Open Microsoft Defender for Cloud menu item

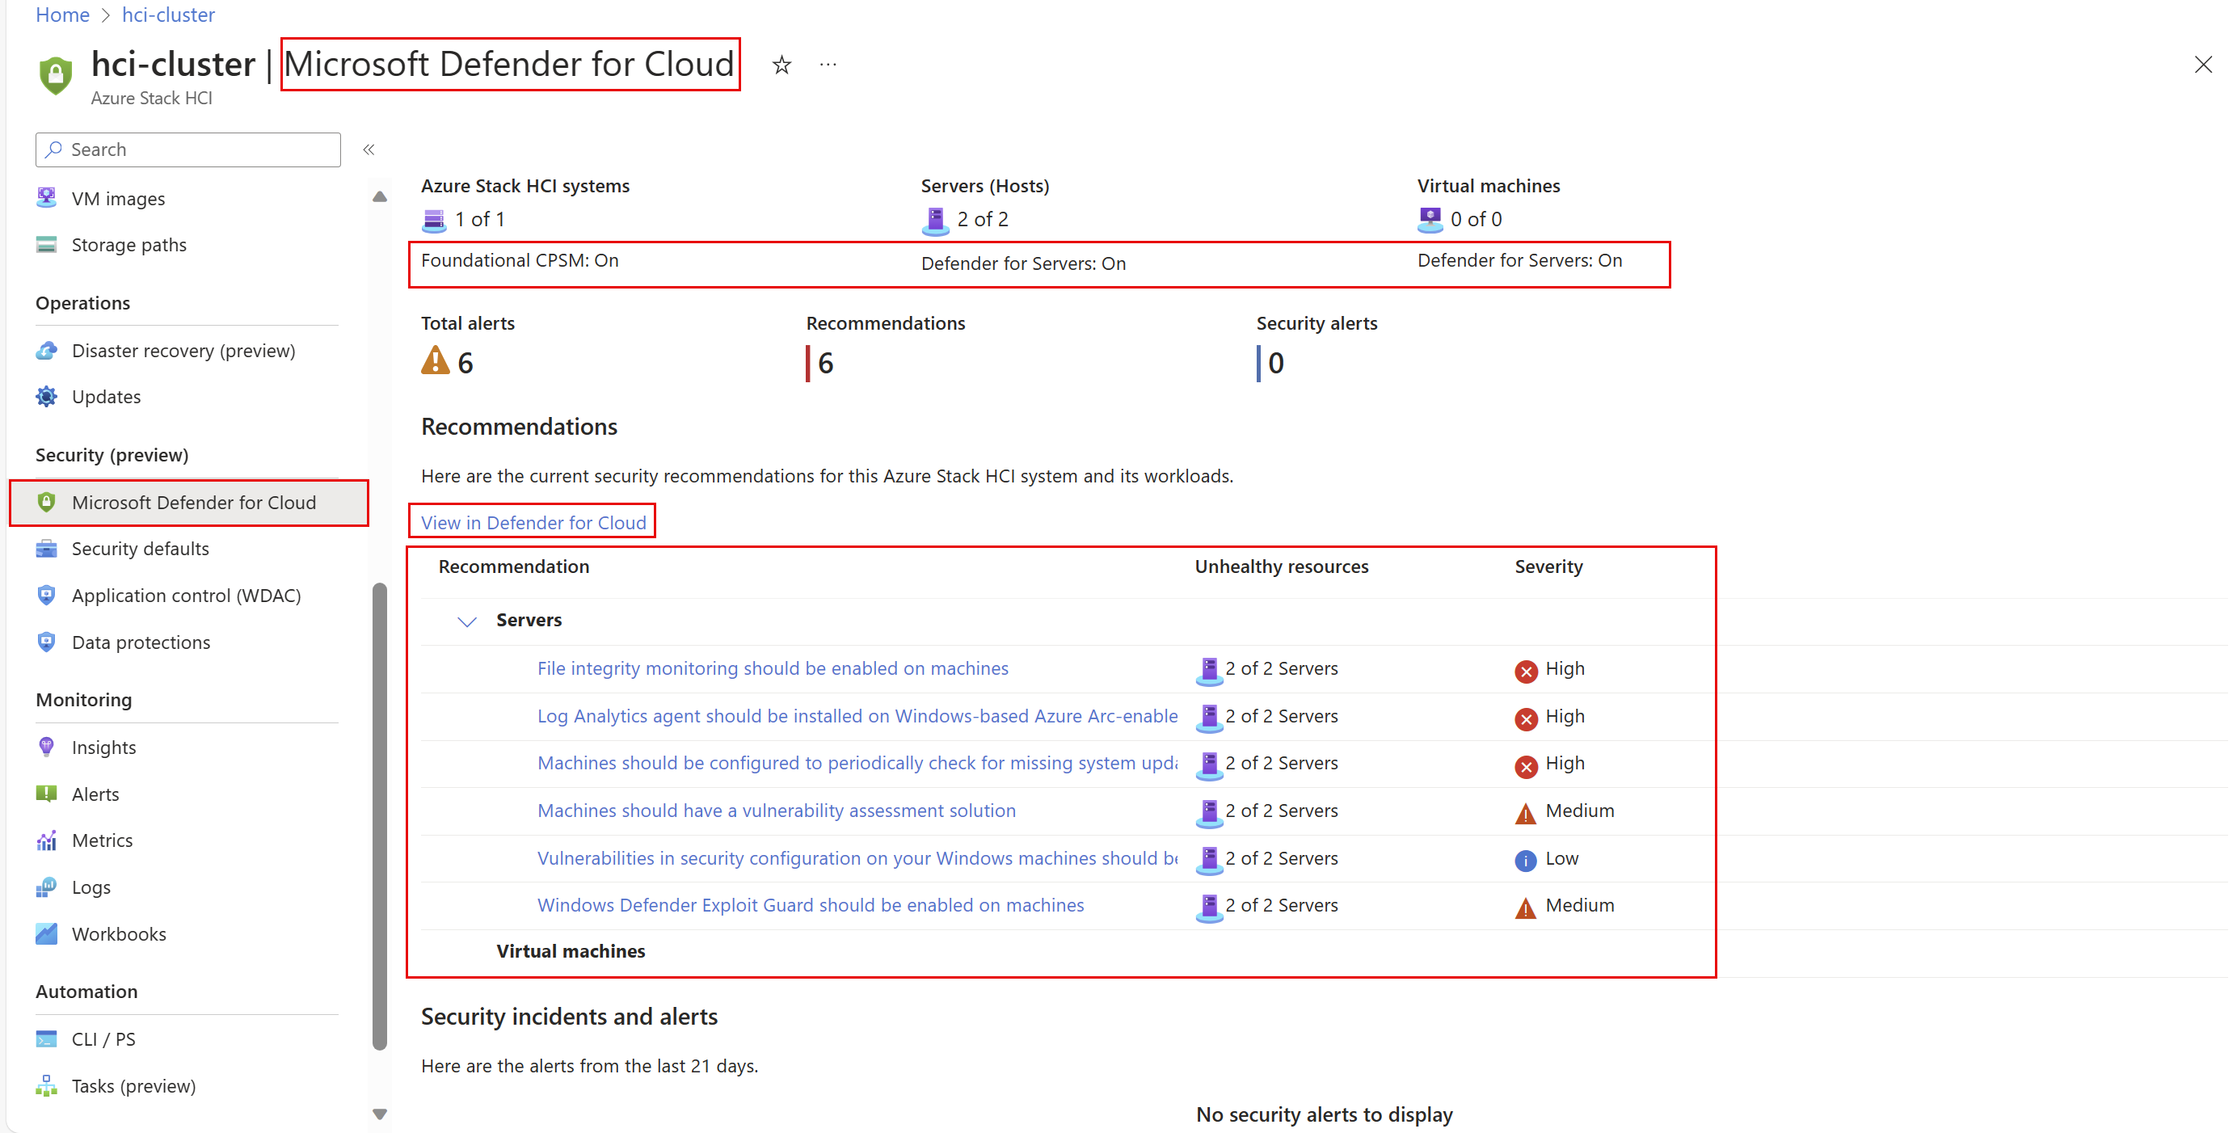coord(189,503)
